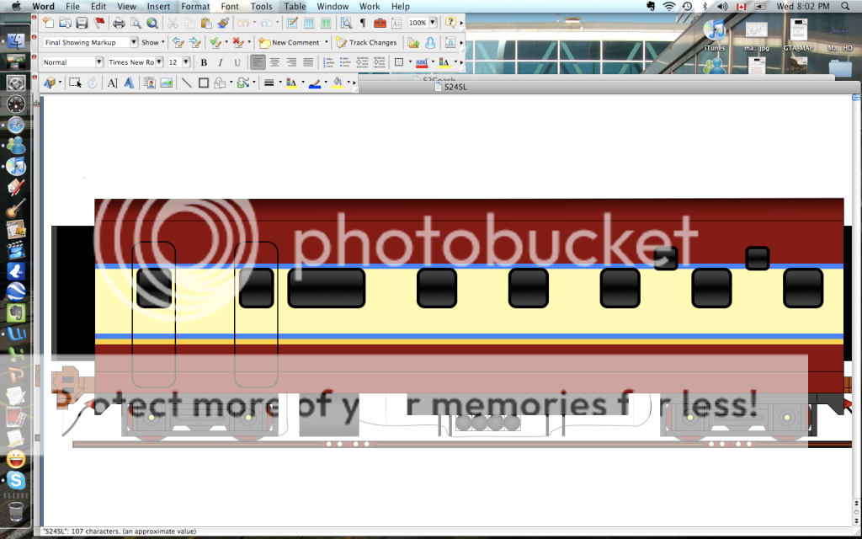862x539 pixels.
Task: Go to the previous change
Action: point(178,42)
